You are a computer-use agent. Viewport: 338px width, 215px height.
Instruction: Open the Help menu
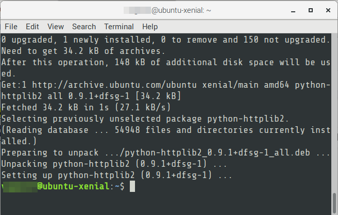click(150, 27)
